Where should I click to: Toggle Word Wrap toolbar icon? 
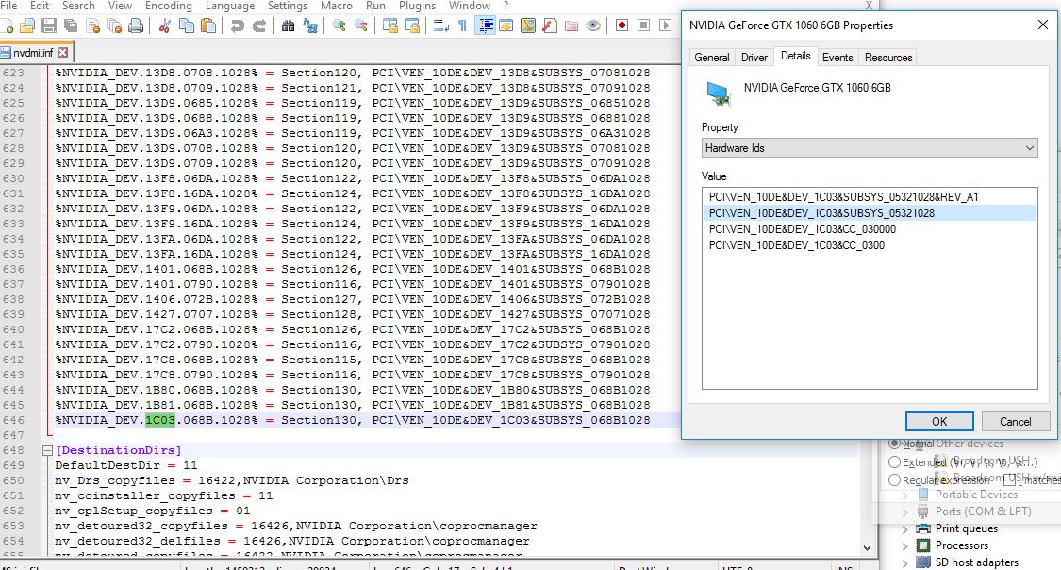[441, 25]
